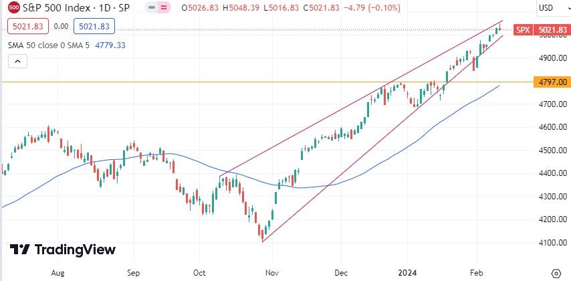
Task: Click the SPX price label tag
Action: pos(523,30)
